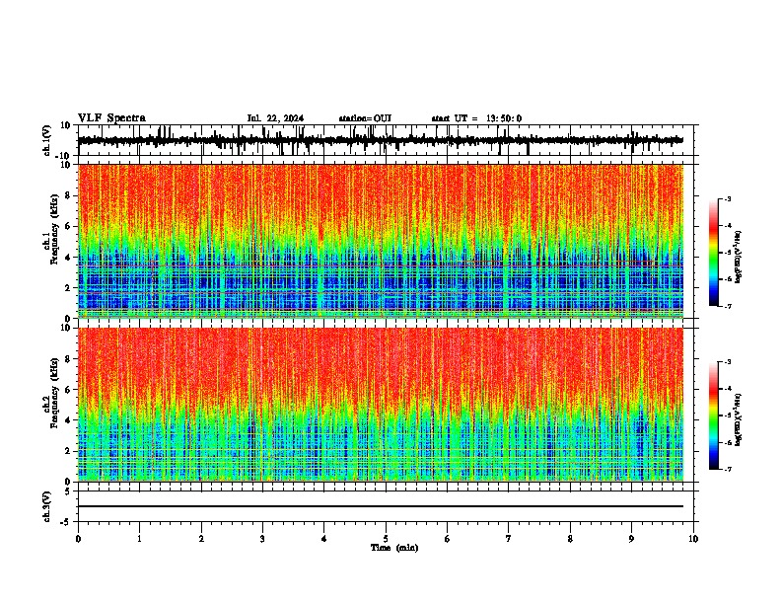
Task: Click the '3' tick on the time axis
Action: click(262, 539)
